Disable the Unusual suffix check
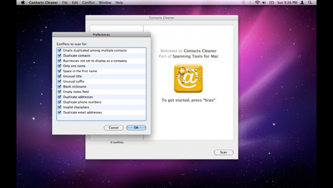 [x=59, y=81]
